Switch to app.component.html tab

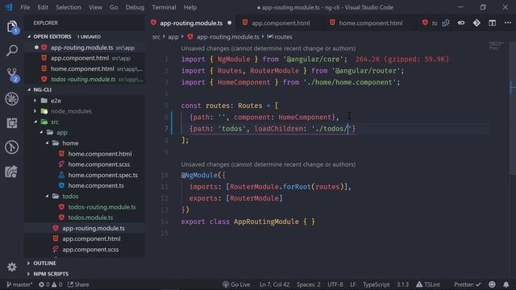(280, 23)
